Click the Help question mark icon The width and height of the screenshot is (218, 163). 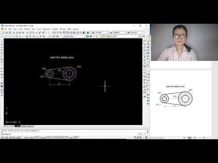88,33
